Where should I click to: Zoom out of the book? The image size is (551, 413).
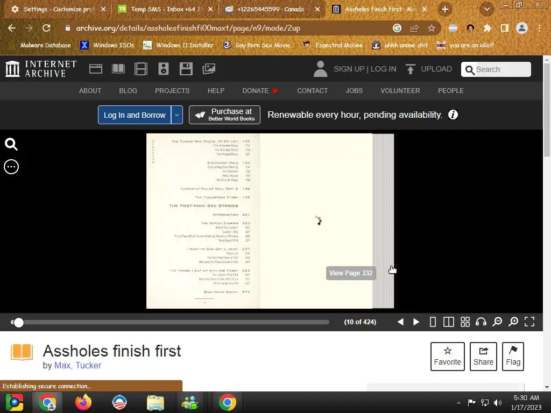(497, 322)
